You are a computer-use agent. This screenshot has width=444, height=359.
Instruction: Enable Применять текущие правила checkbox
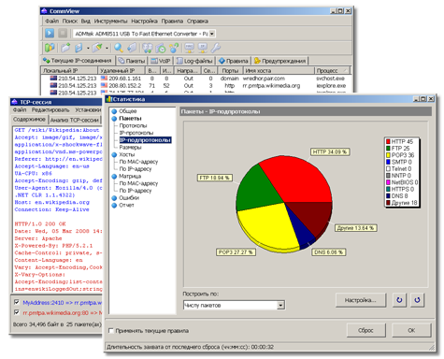tap(111, 331)
